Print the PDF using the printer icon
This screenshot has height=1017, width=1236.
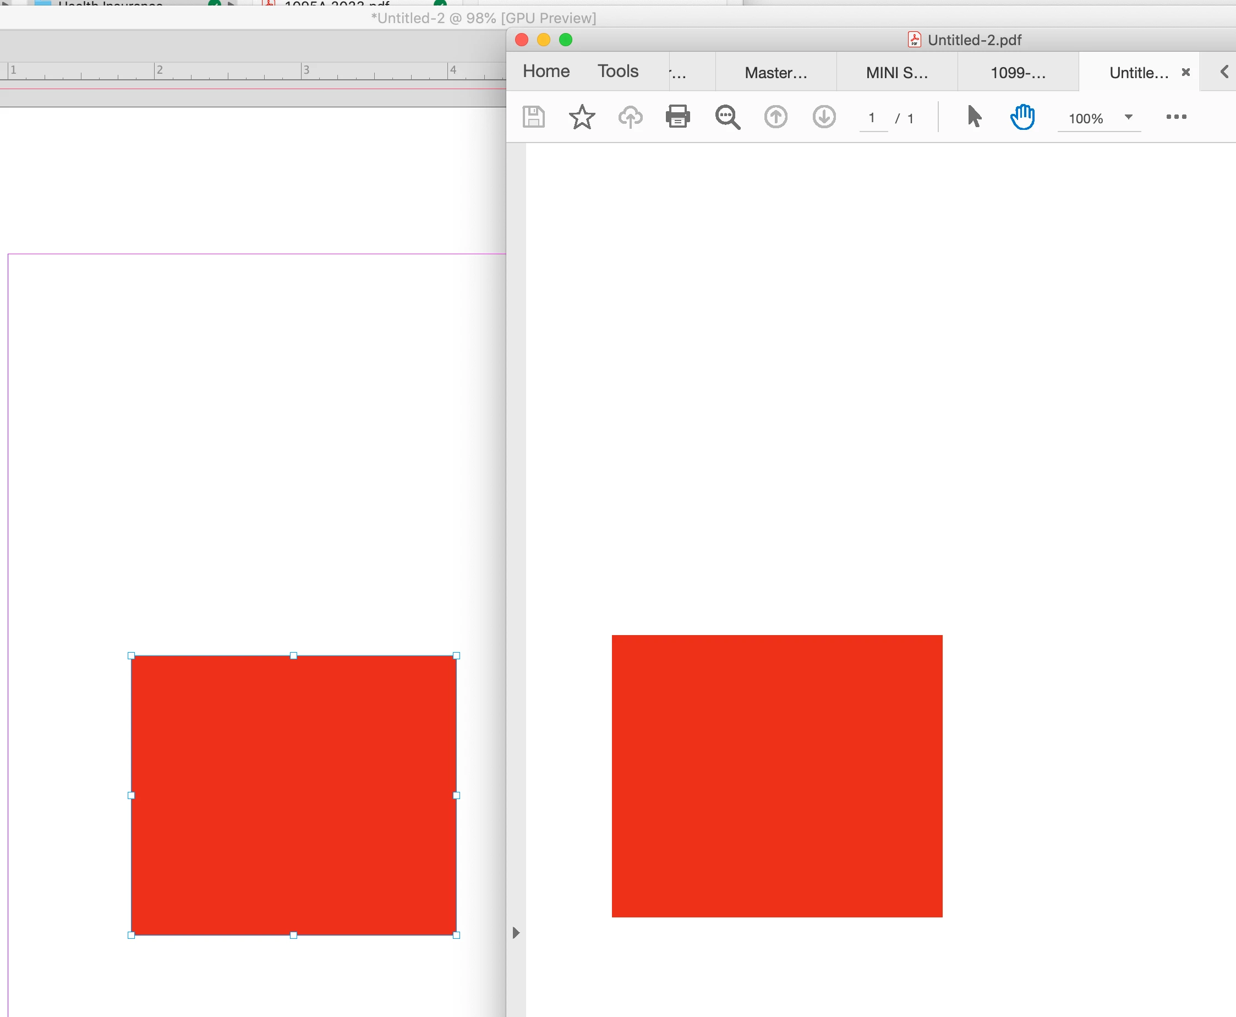coord(678,117)
